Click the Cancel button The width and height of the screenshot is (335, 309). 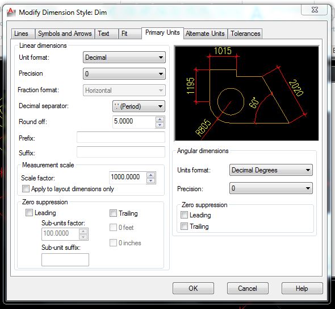coord(248,288)
